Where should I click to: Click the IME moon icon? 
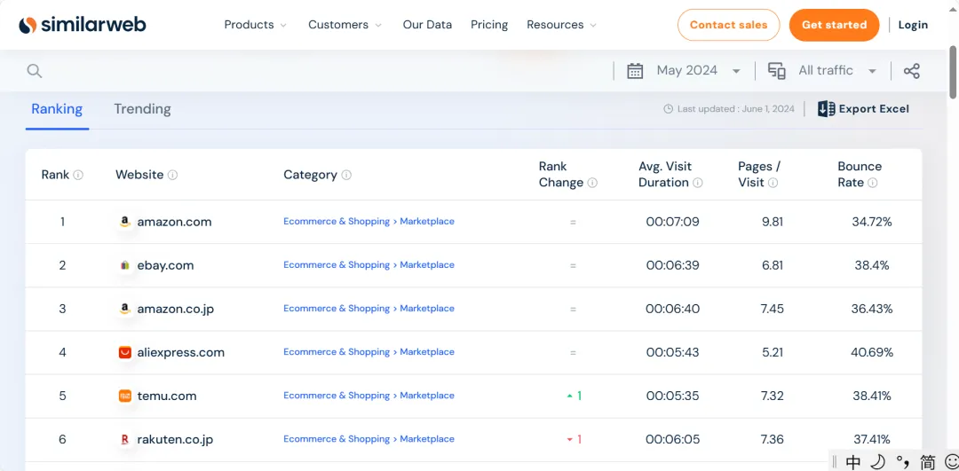click(x=877, y=462)
